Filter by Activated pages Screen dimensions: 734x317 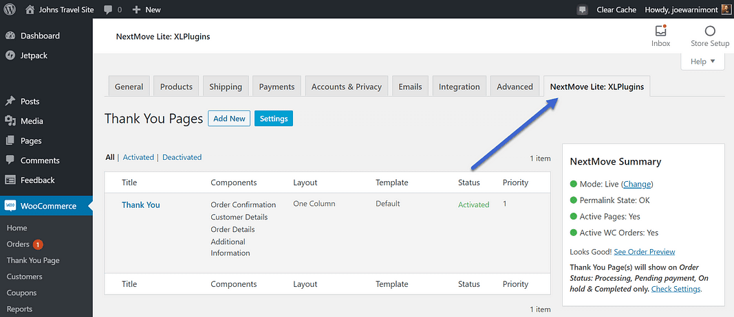(138, 157)
